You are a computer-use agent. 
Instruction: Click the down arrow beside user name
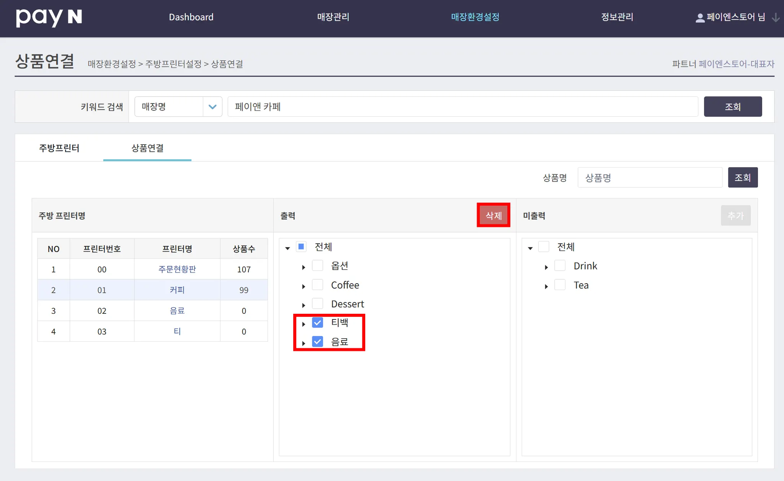[775, 18]
